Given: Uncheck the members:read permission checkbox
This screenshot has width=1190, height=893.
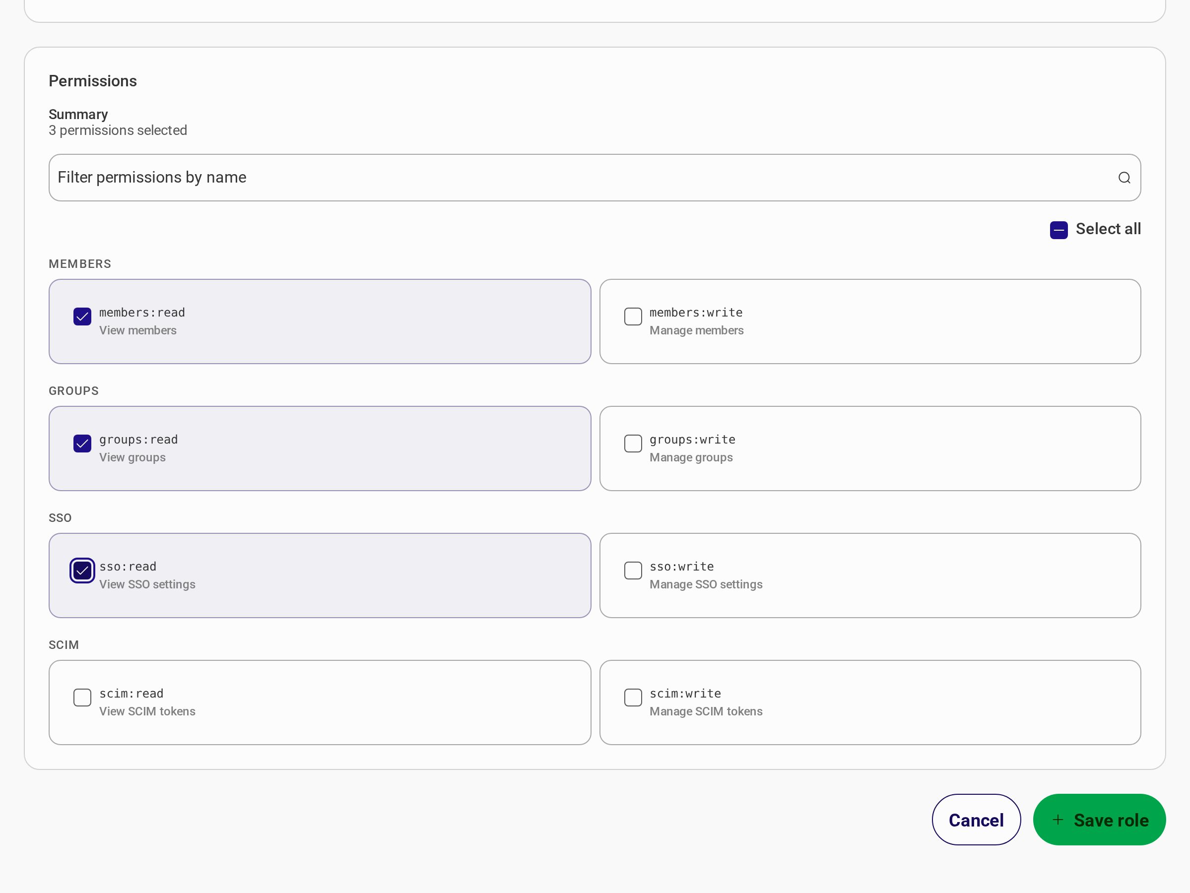Looking at the screenshot, I should tap(82, 317).
